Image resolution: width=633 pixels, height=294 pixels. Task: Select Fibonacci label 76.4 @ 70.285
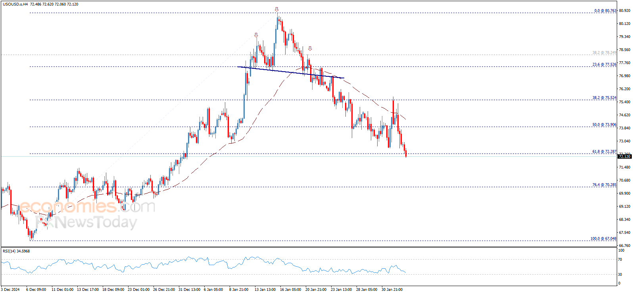[x=604, y=185]
